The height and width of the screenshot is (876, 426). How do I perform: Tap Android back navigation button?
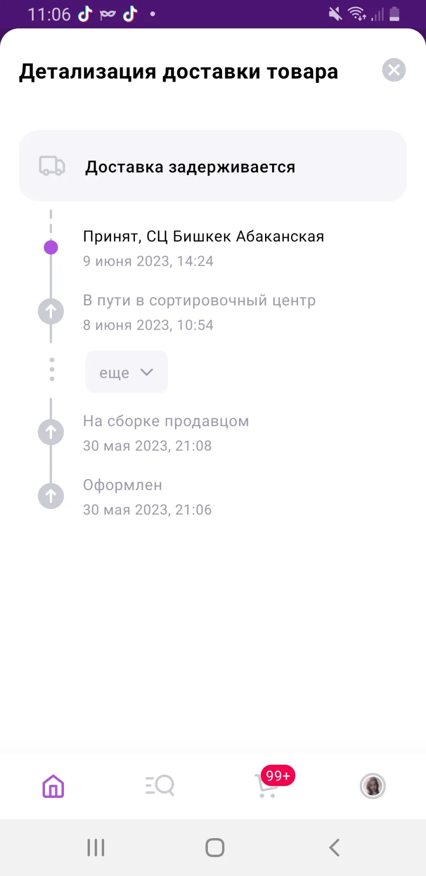334,847
